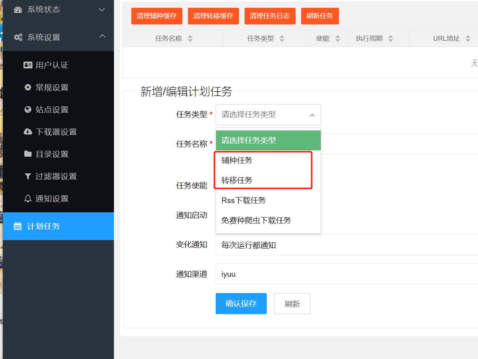Click URL地址 column header text

[x=447, y=39]
